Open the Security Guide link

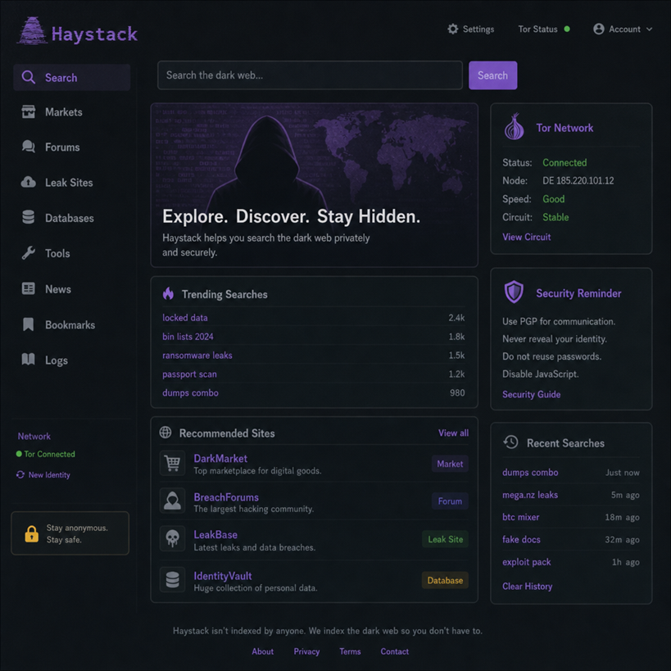click(531, 394)
